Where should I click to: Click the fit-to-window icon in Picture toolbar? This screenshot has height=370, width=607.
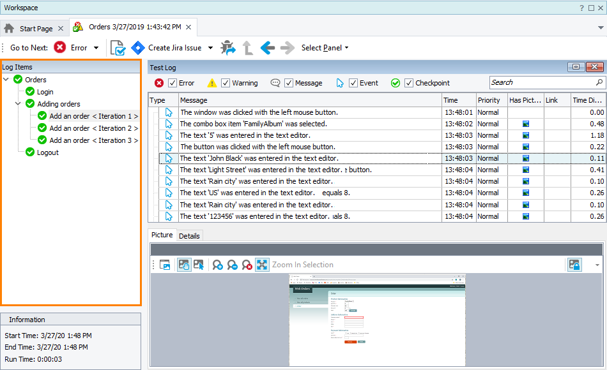tap(262, 265)
